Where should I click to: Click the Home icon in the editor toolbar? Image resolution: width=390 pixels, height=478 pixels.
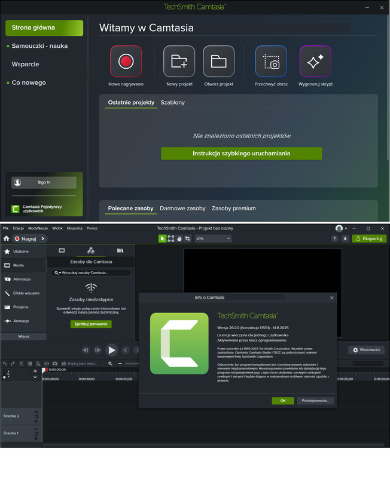7,238
